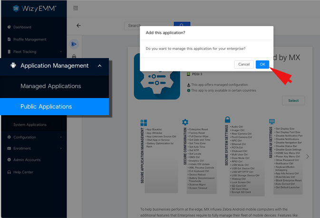Click the PEGI 3 rating badge icon

click(189, 74)
